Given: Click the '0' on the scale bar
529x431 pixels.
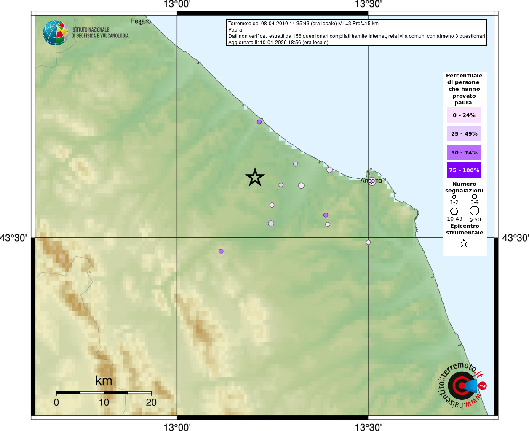Looking at the screenshot, I should [x=56, y=402].
